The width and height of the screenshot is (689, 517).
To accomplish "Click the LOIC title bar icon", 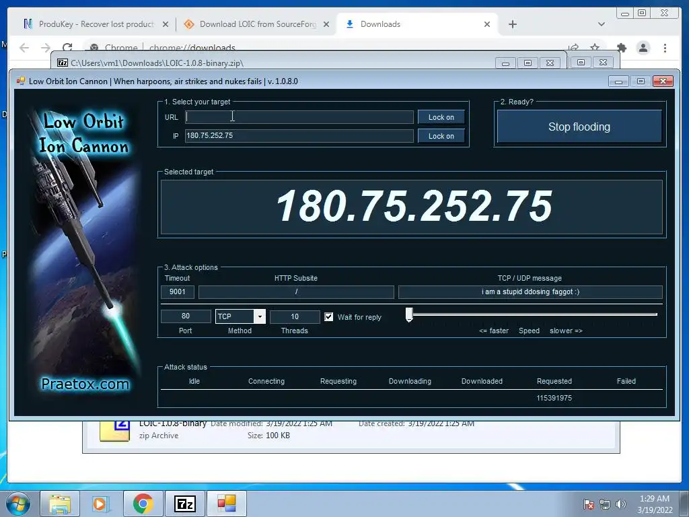I will (x=21, y=81).
